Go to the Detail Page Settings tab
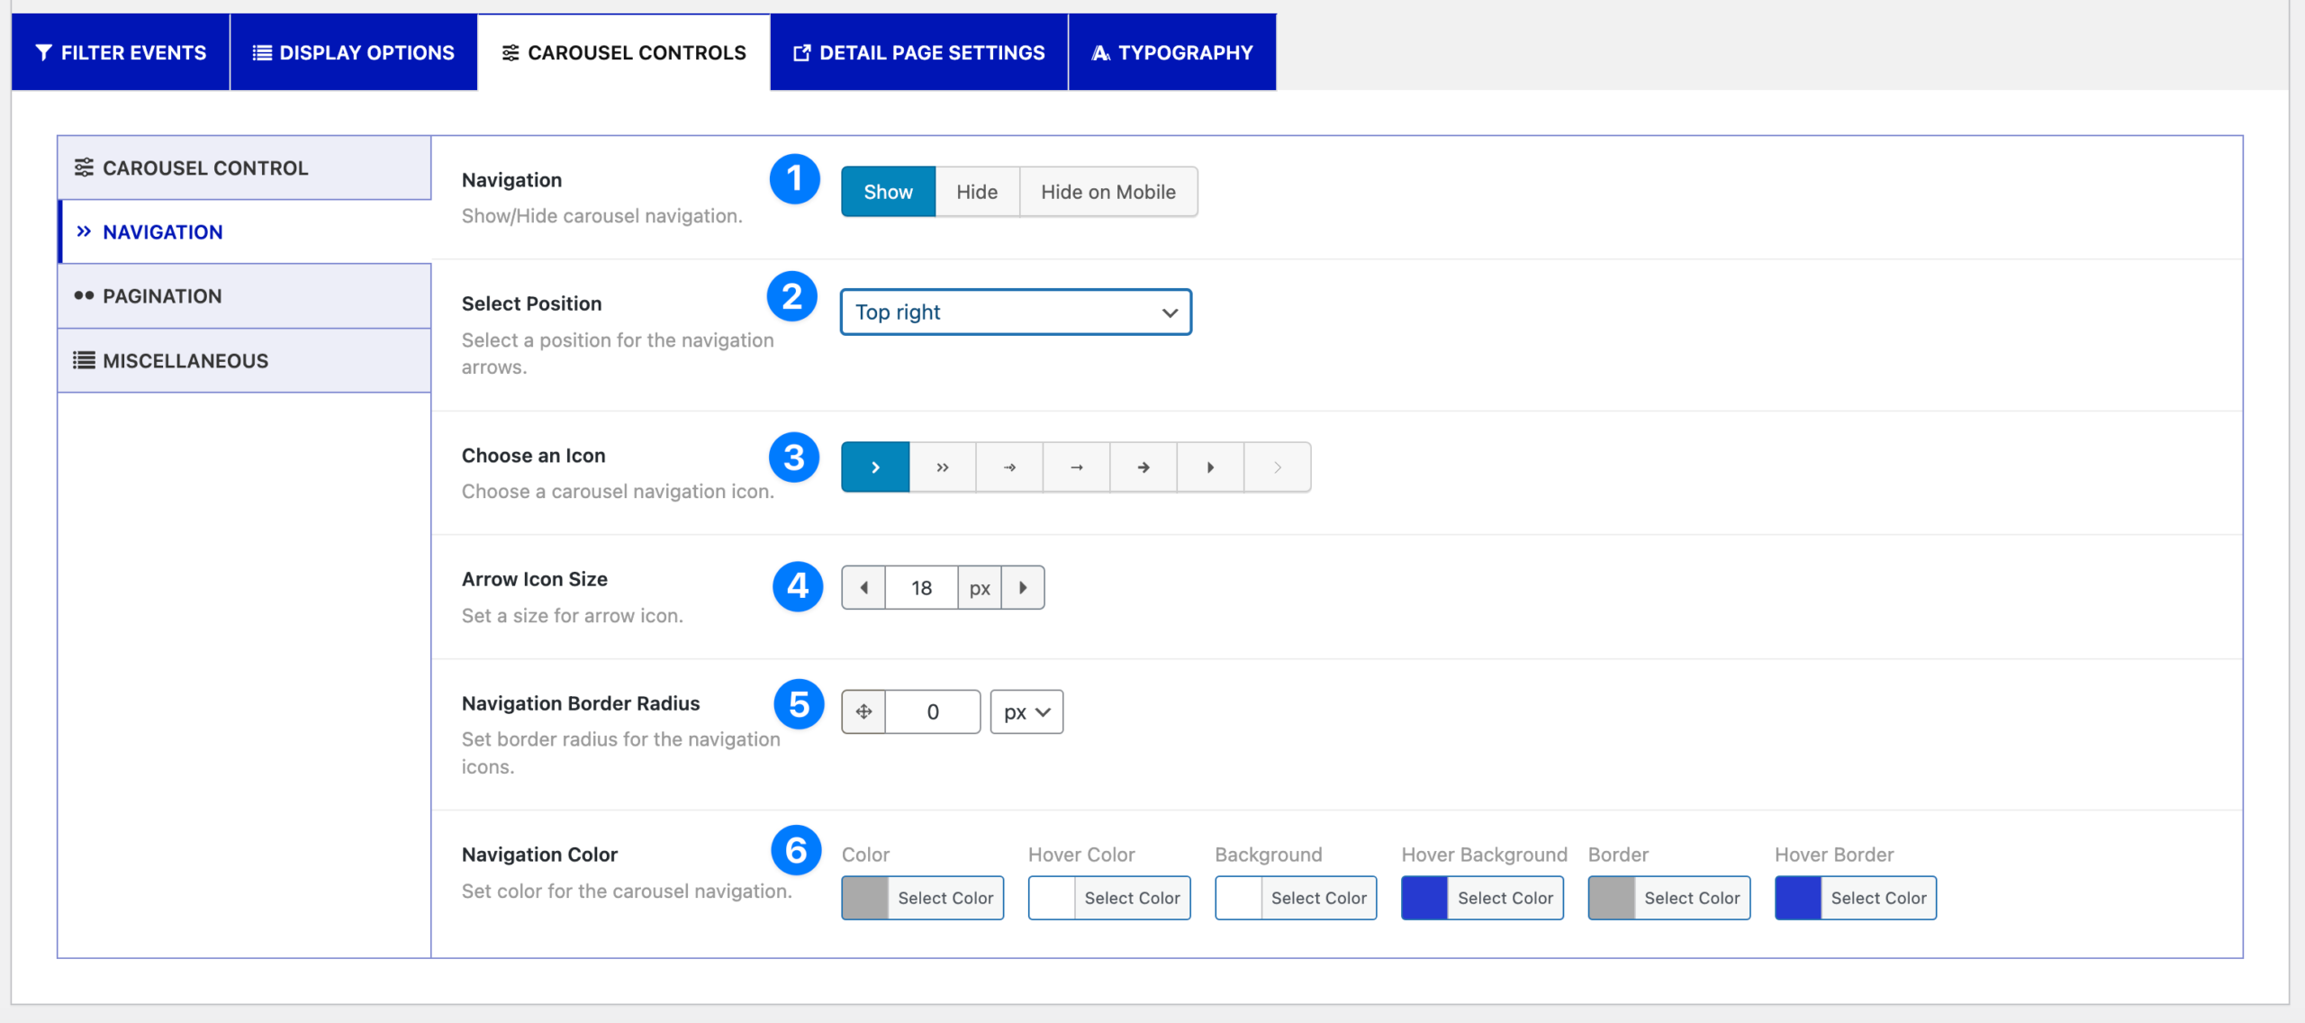2305x1023 pixels. pos(919,52)
